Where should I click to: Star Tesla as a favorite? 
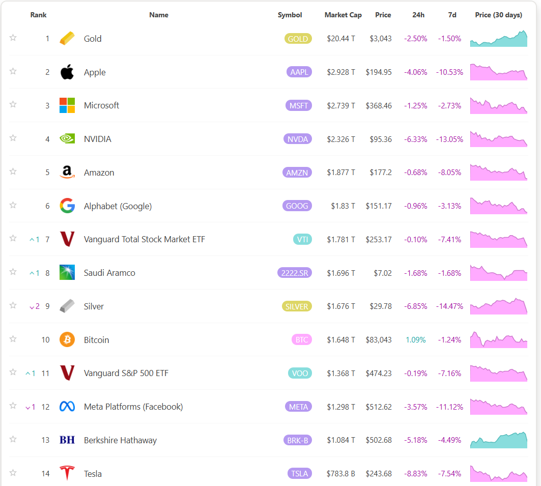(x=13, y=473)
